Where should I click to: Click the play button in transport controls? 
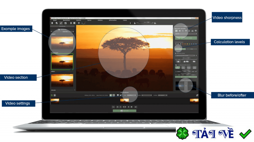[129, 107]
